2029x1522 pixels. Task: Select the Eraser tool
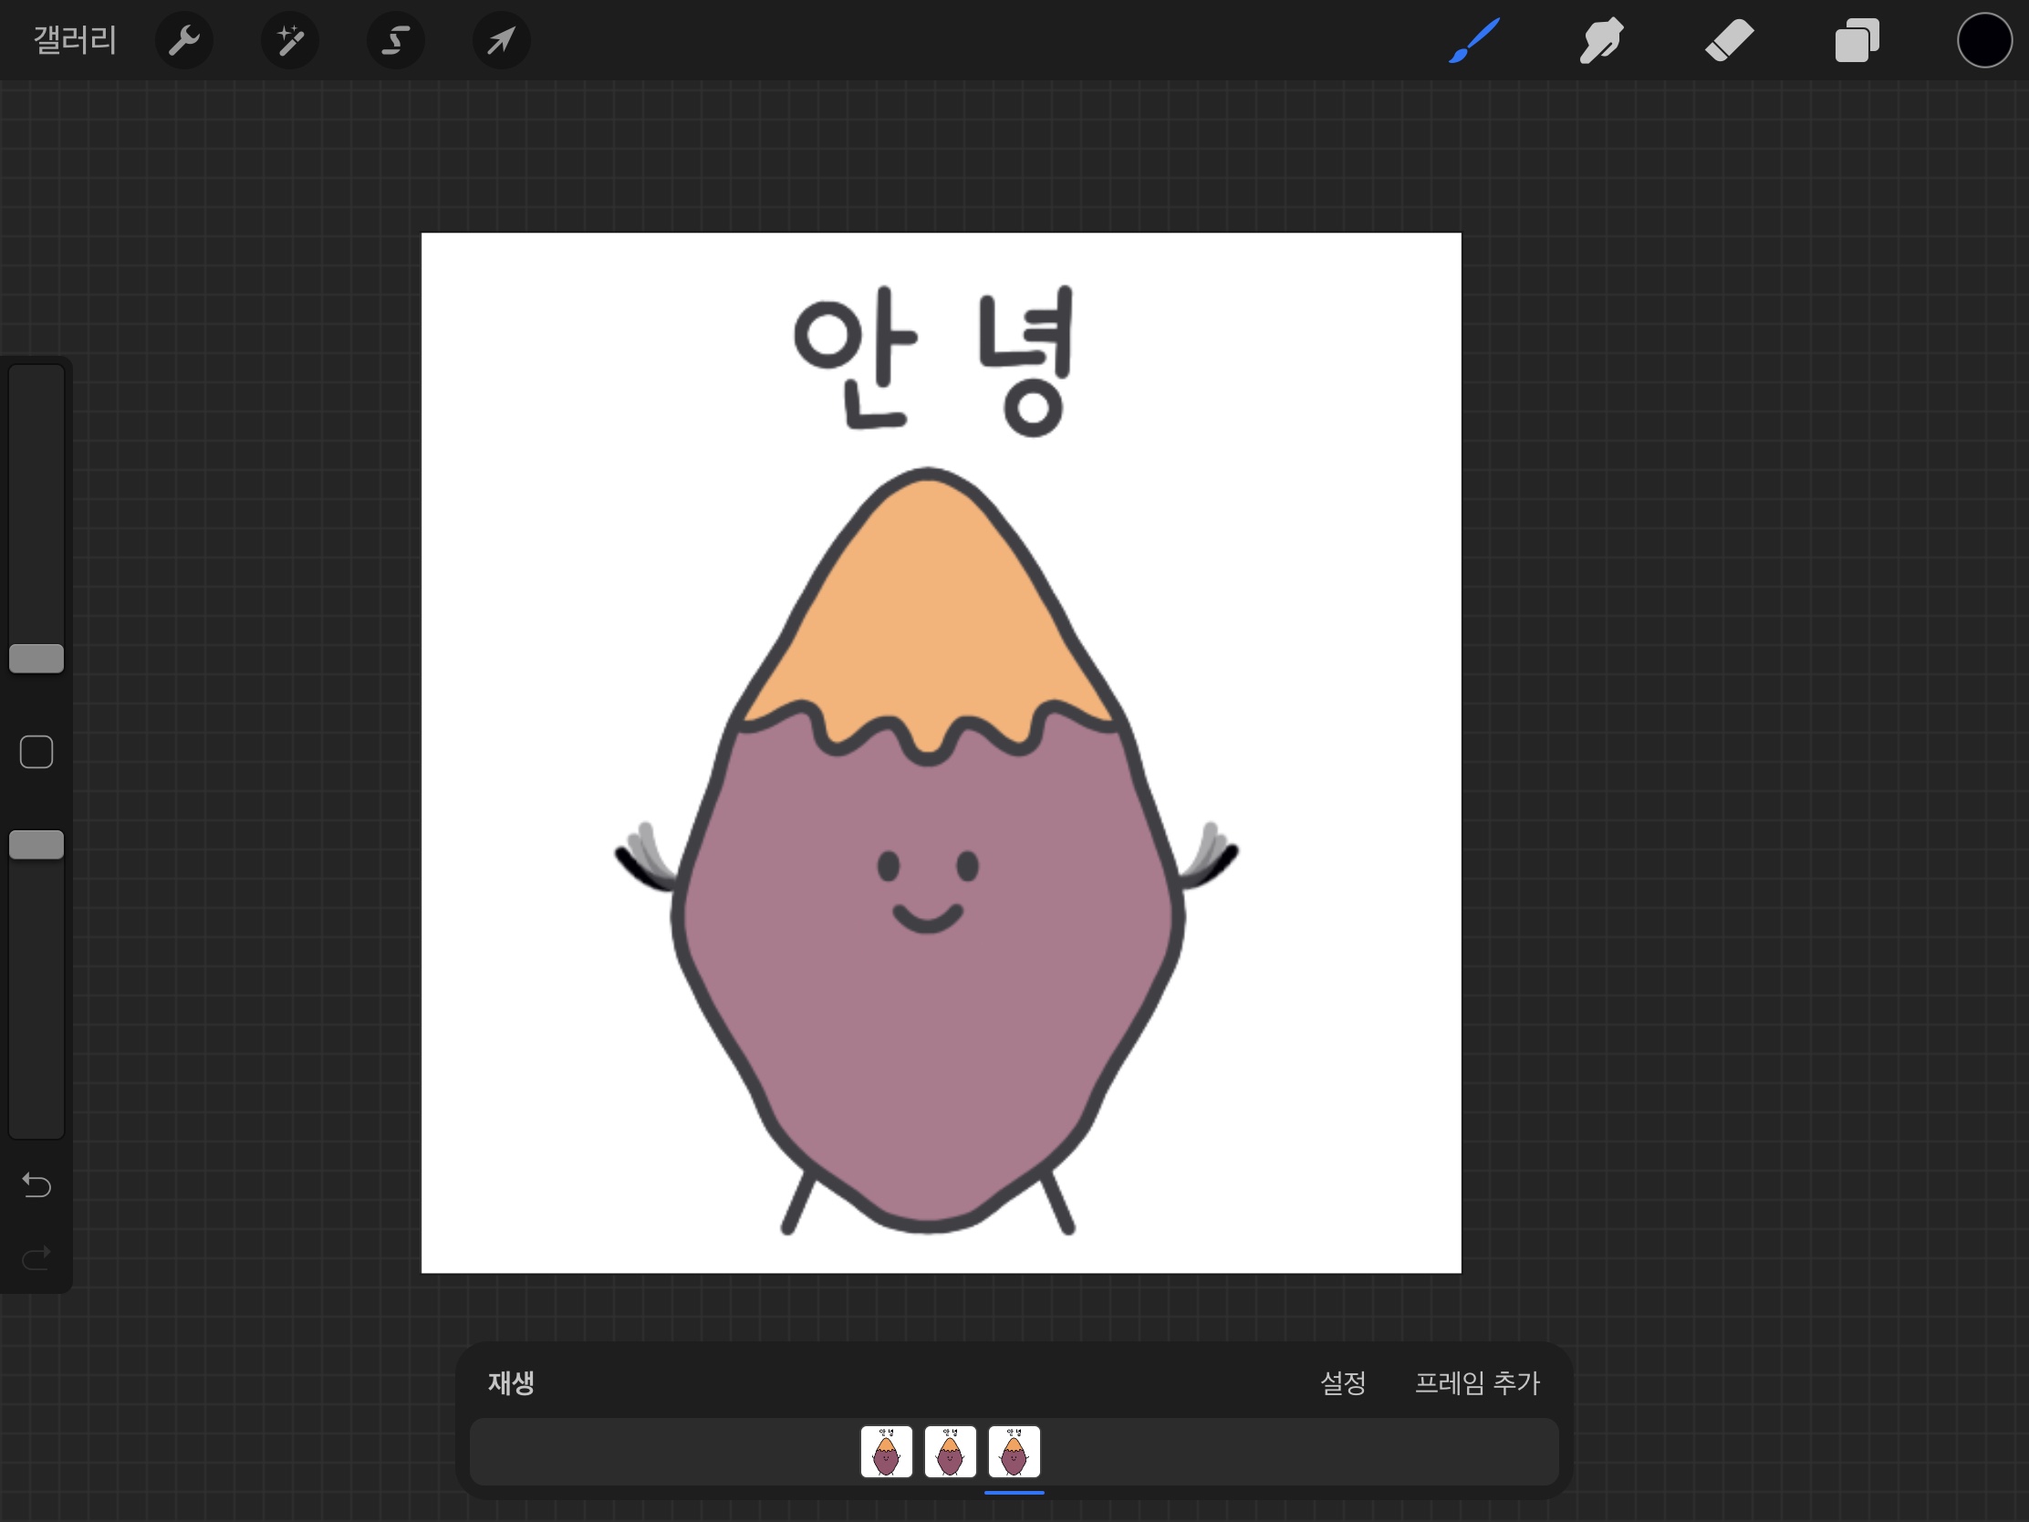tap(1729, 40)
